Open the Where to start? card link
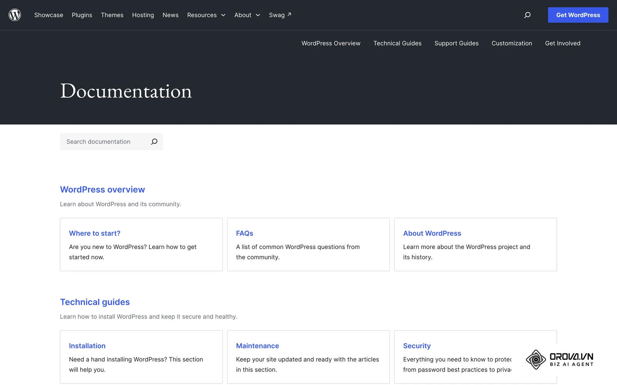The width and height of the screenshot is (617, 385). click(94, 233)
